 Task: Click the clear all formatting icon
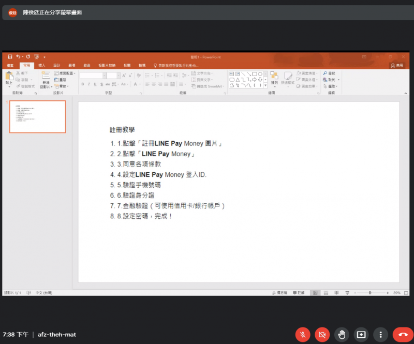click(139, 76)
